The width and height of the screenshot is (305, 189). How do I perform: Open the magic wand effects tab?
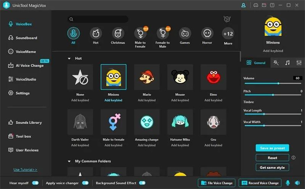coord(276,63)
